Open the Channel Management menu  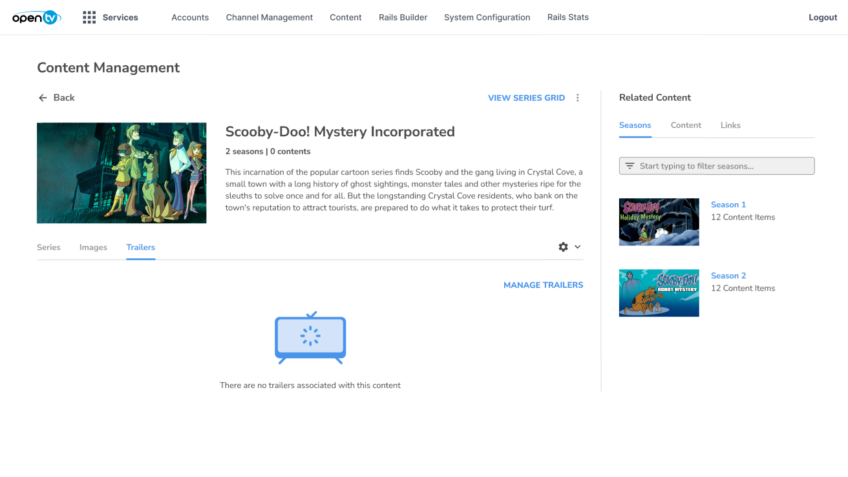tap(270, 17)
